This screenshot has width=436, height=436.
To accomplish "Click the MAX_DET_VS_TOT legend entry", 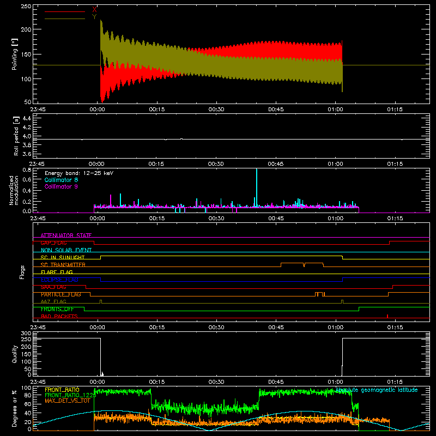I will [x=68, y=401].
